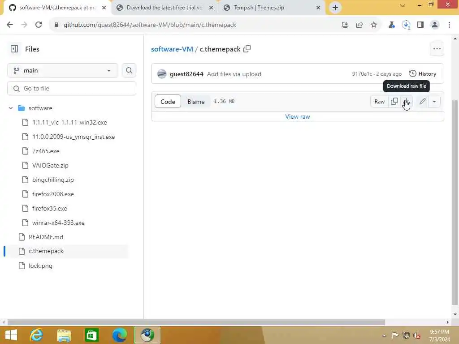Select the software-VM c.themepack tab
This screenshot has width=459, height=344.
(x=57, y=8)
